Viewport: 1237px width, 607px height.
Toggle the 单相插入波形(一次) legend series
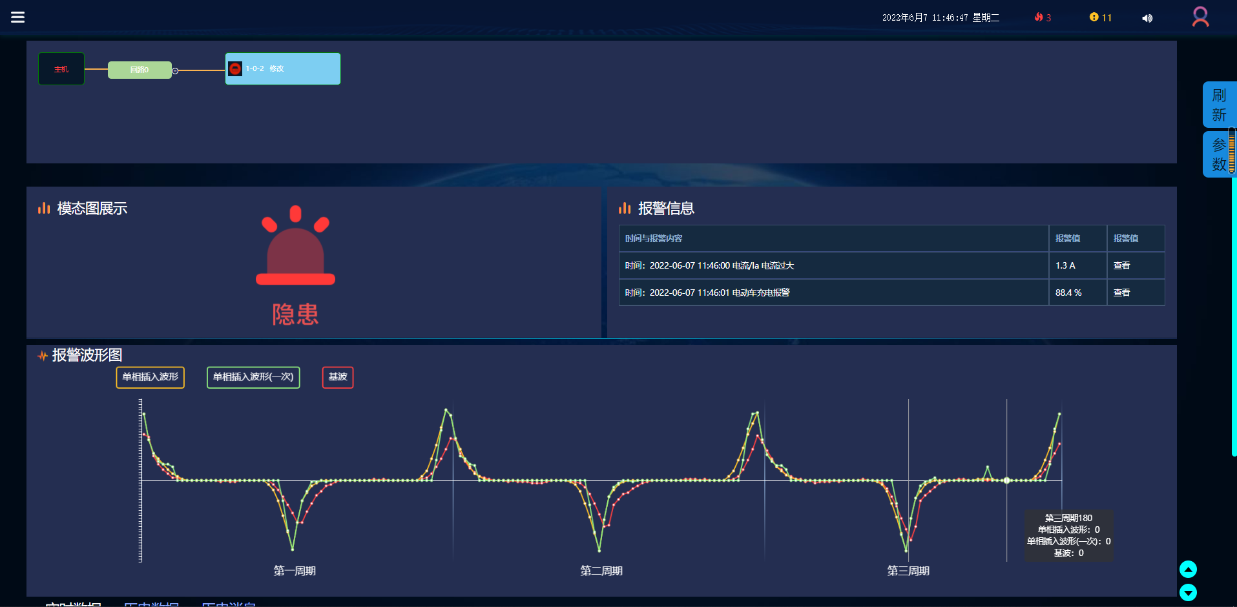coord(253,377)
